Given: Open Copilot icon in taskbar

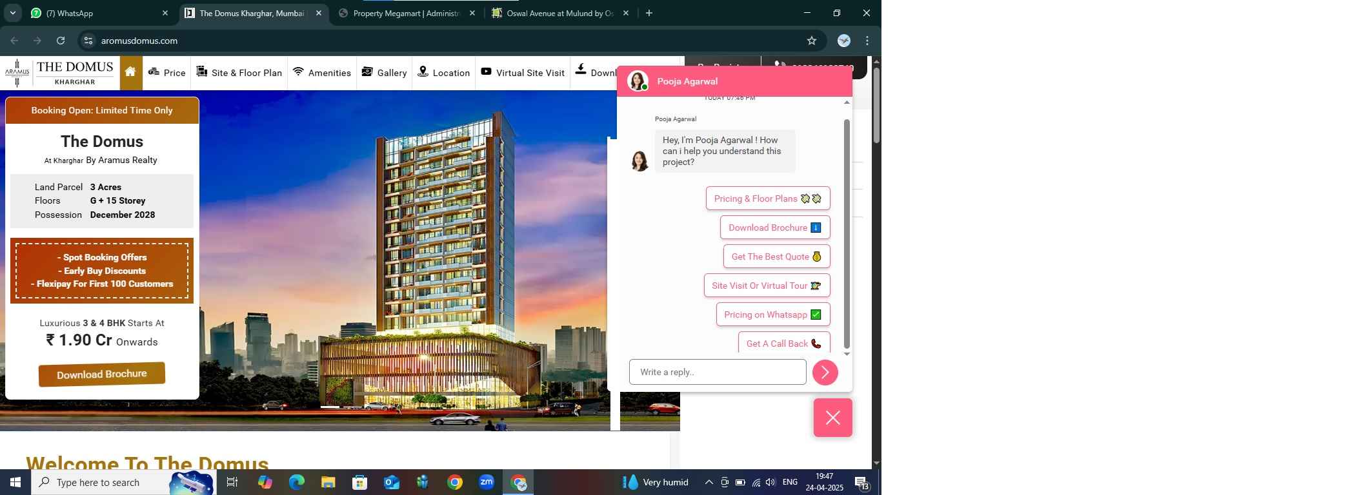Looking at the screenshot, I should [265, 482].
